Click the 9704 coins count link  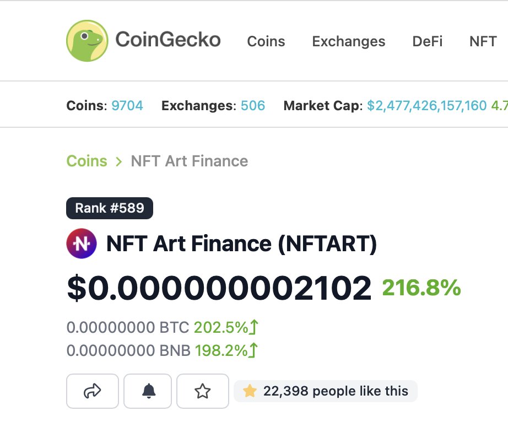(127, 106)
